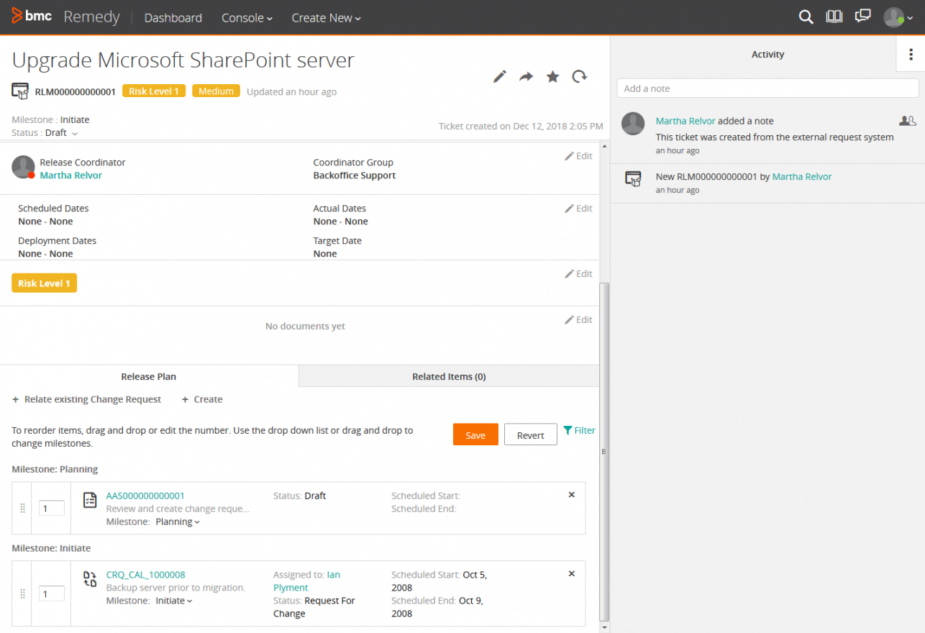Click the change request icon for CRQ_CAL_1000008
Viewport: 925px width, 633px height.
(90, 579)
